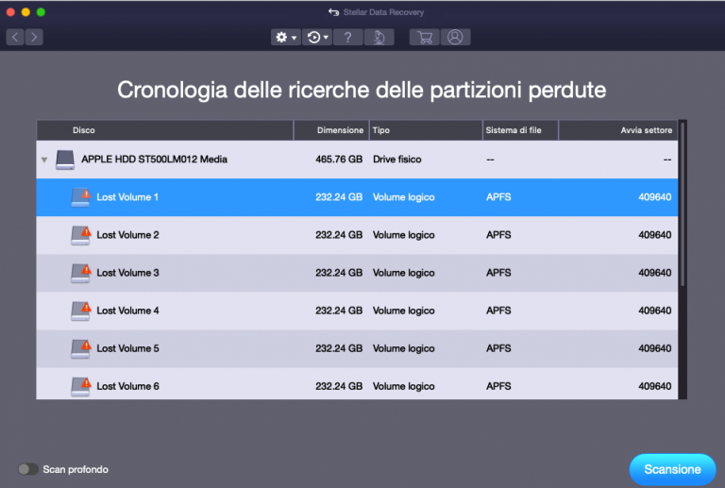The image size is (725, 488).
Task: Sort by the Dimensione column header
Action: (x=331, y=130)
